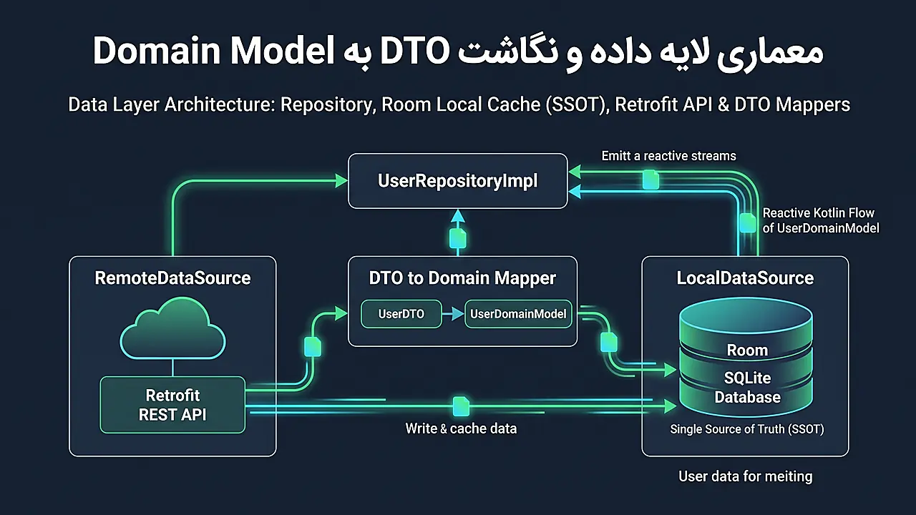Click the document icon between Retrofit and the mapper
This screenshot has width=916, height=515.
313,347
